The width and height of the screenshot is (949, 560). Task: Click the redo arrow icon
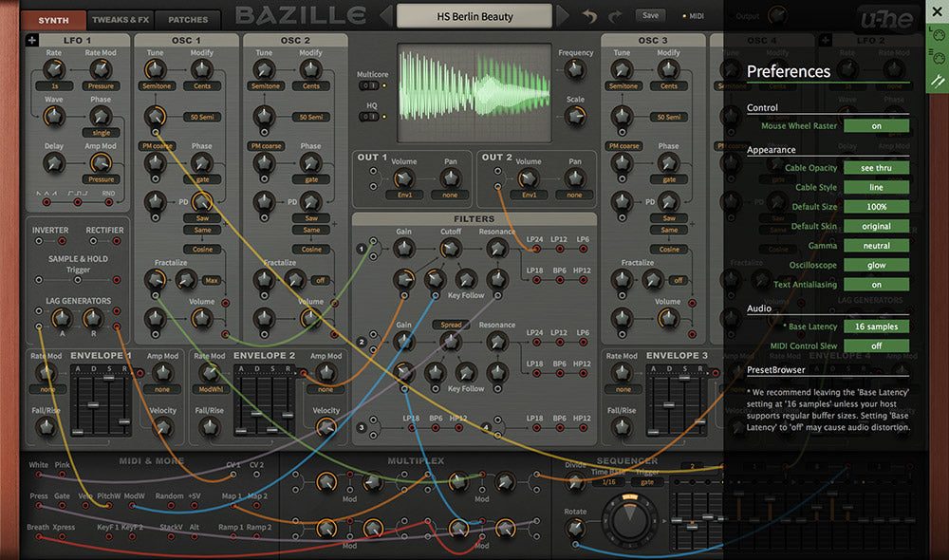pos(616,17)
